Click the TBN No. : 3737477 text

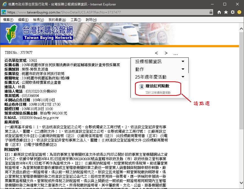point(18,52)
